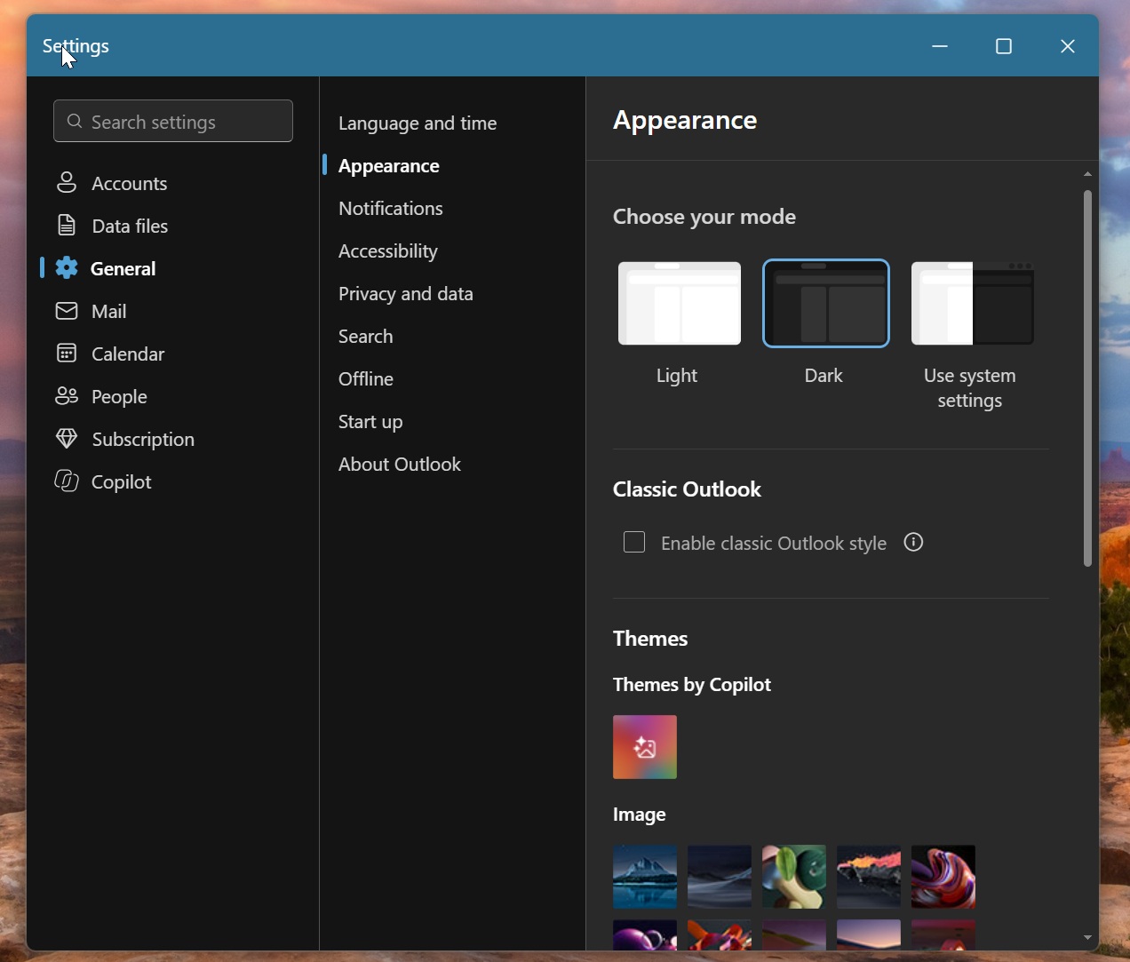Pick the green leaf theme image
This screenshot has width=1130, height=962.
[x=794, y=877]
